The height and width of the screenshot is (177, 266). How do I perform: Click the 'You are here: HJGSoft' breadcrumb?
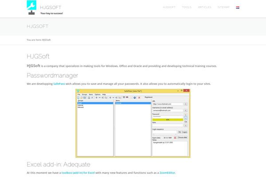[x=39, y=40]
